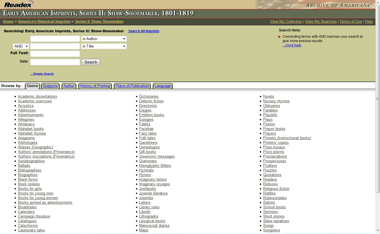This screenshot has height=234, width=380.
Task: Open the Almanacs genre link
Action: [x=26, y=124]
